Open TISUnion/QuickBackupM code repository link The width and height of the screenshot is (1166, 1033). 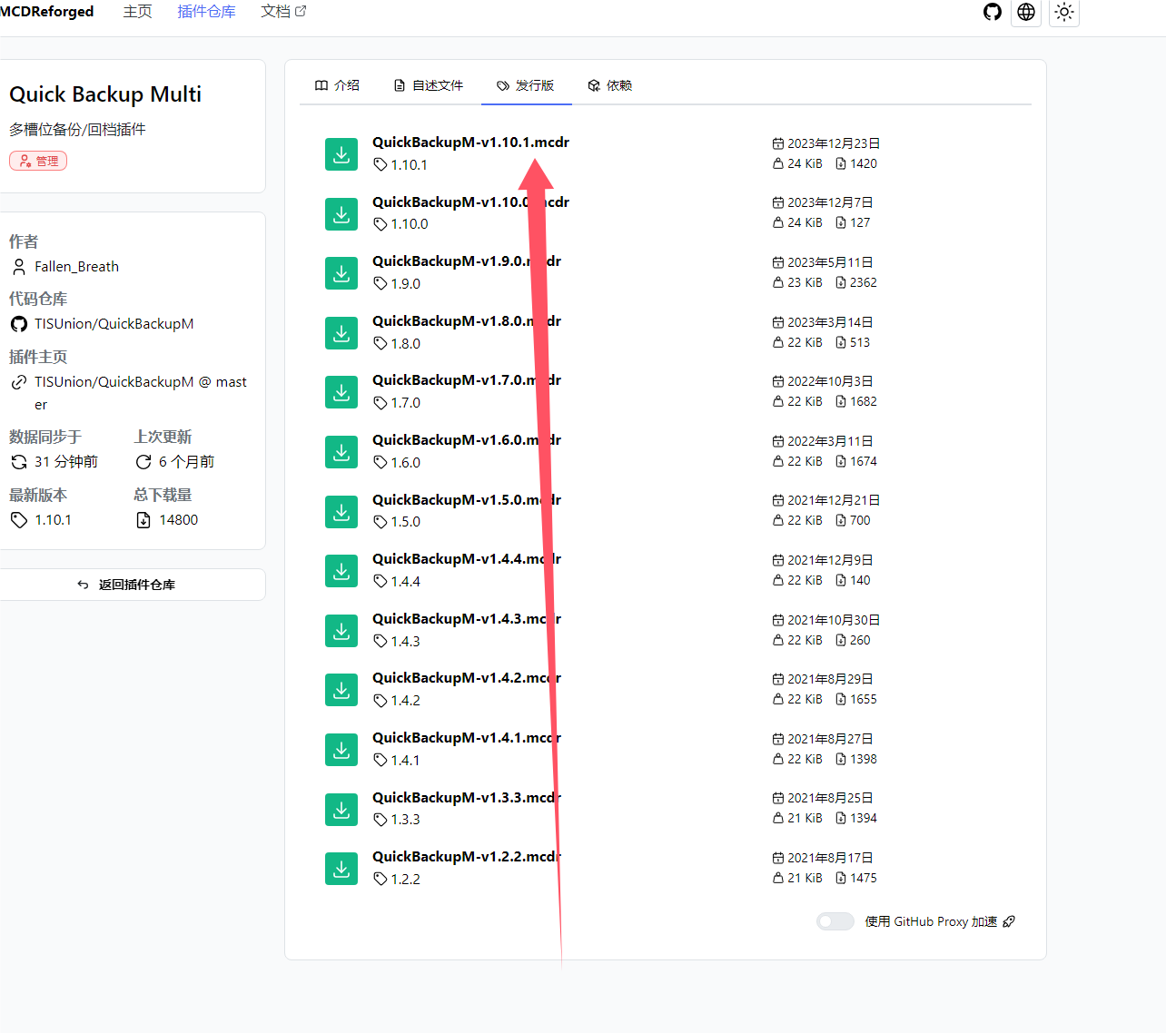pyautogui.click(x=114, y=324)
